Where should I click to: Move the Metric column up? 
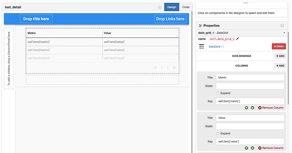pyautogui.click(x=246, y=108)
